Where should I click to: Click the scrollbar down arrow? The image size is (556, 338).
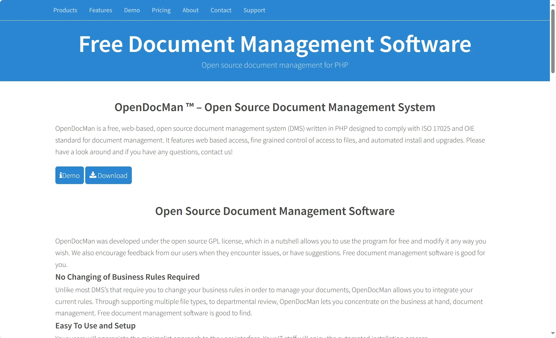click(553, 333)
